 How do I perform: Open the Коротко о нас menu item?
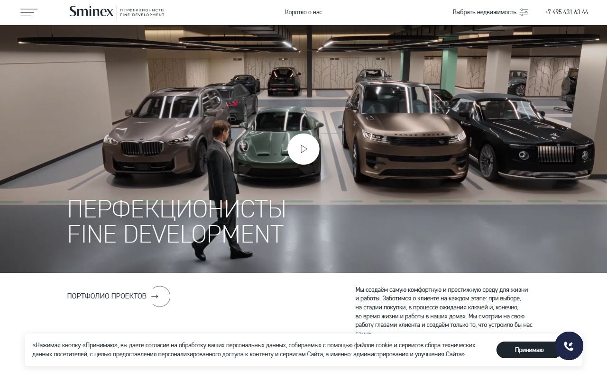[x=303, y=12]
